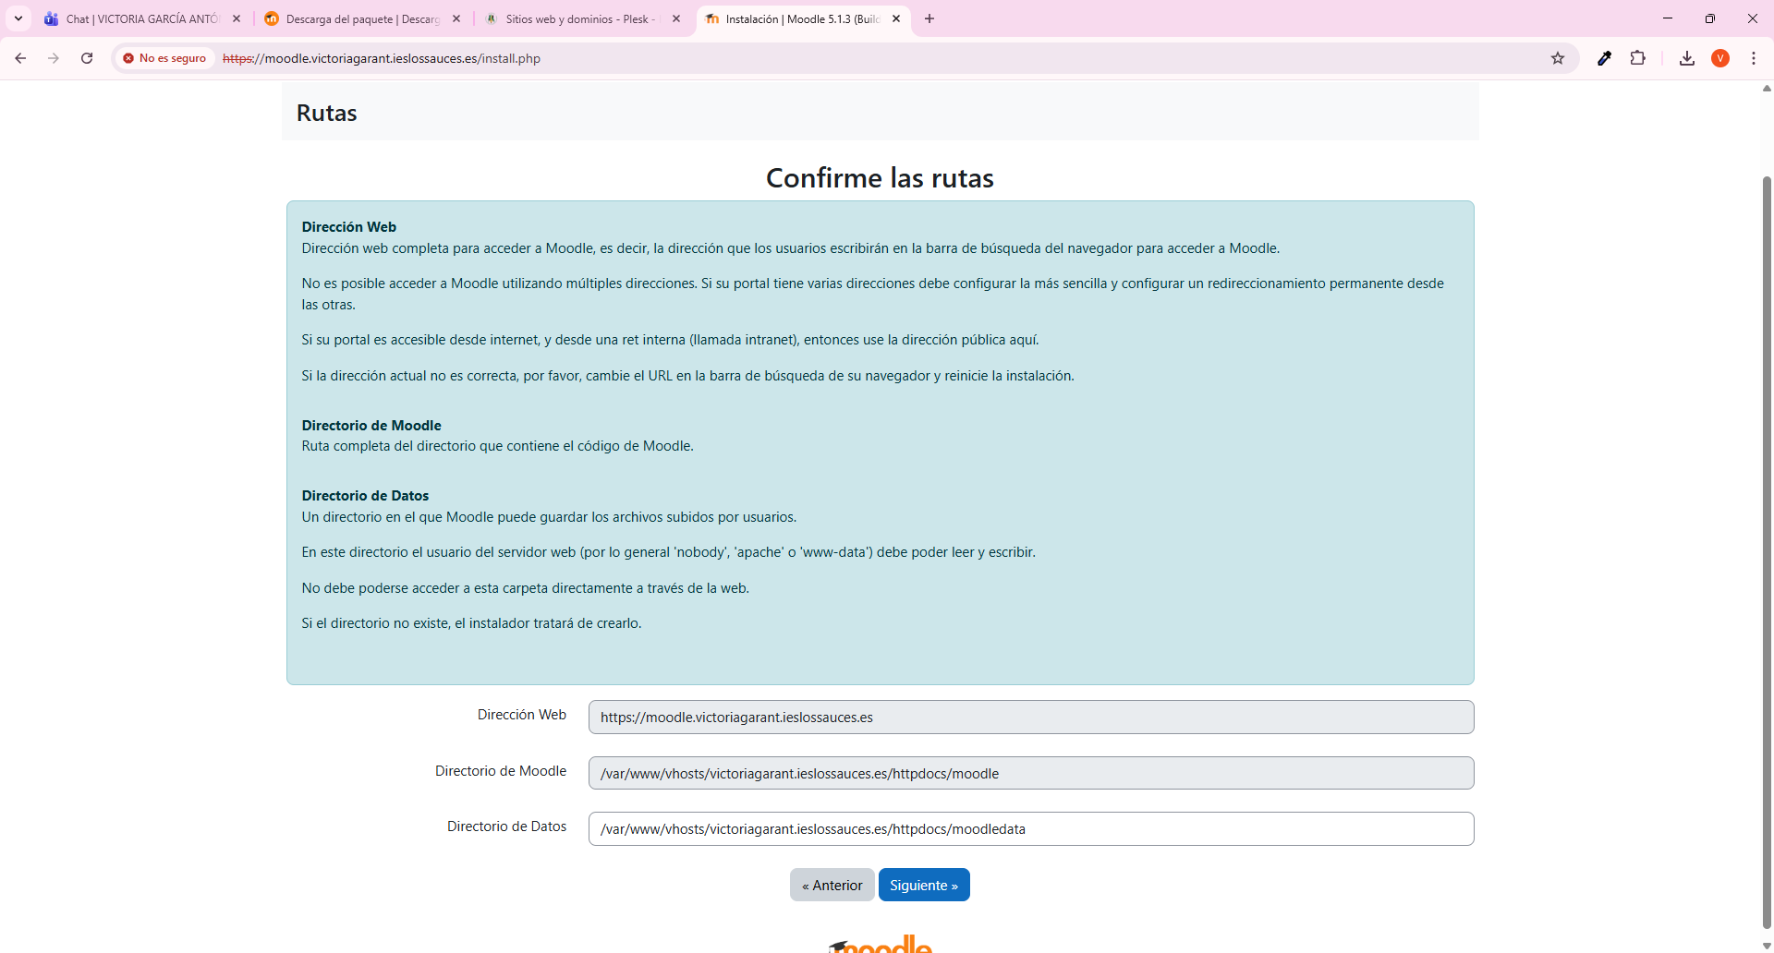This screenshot has width=1774, height=953.
Task: Click the 'Directorio de Moodle' bold heading
Action: point(371,425)
